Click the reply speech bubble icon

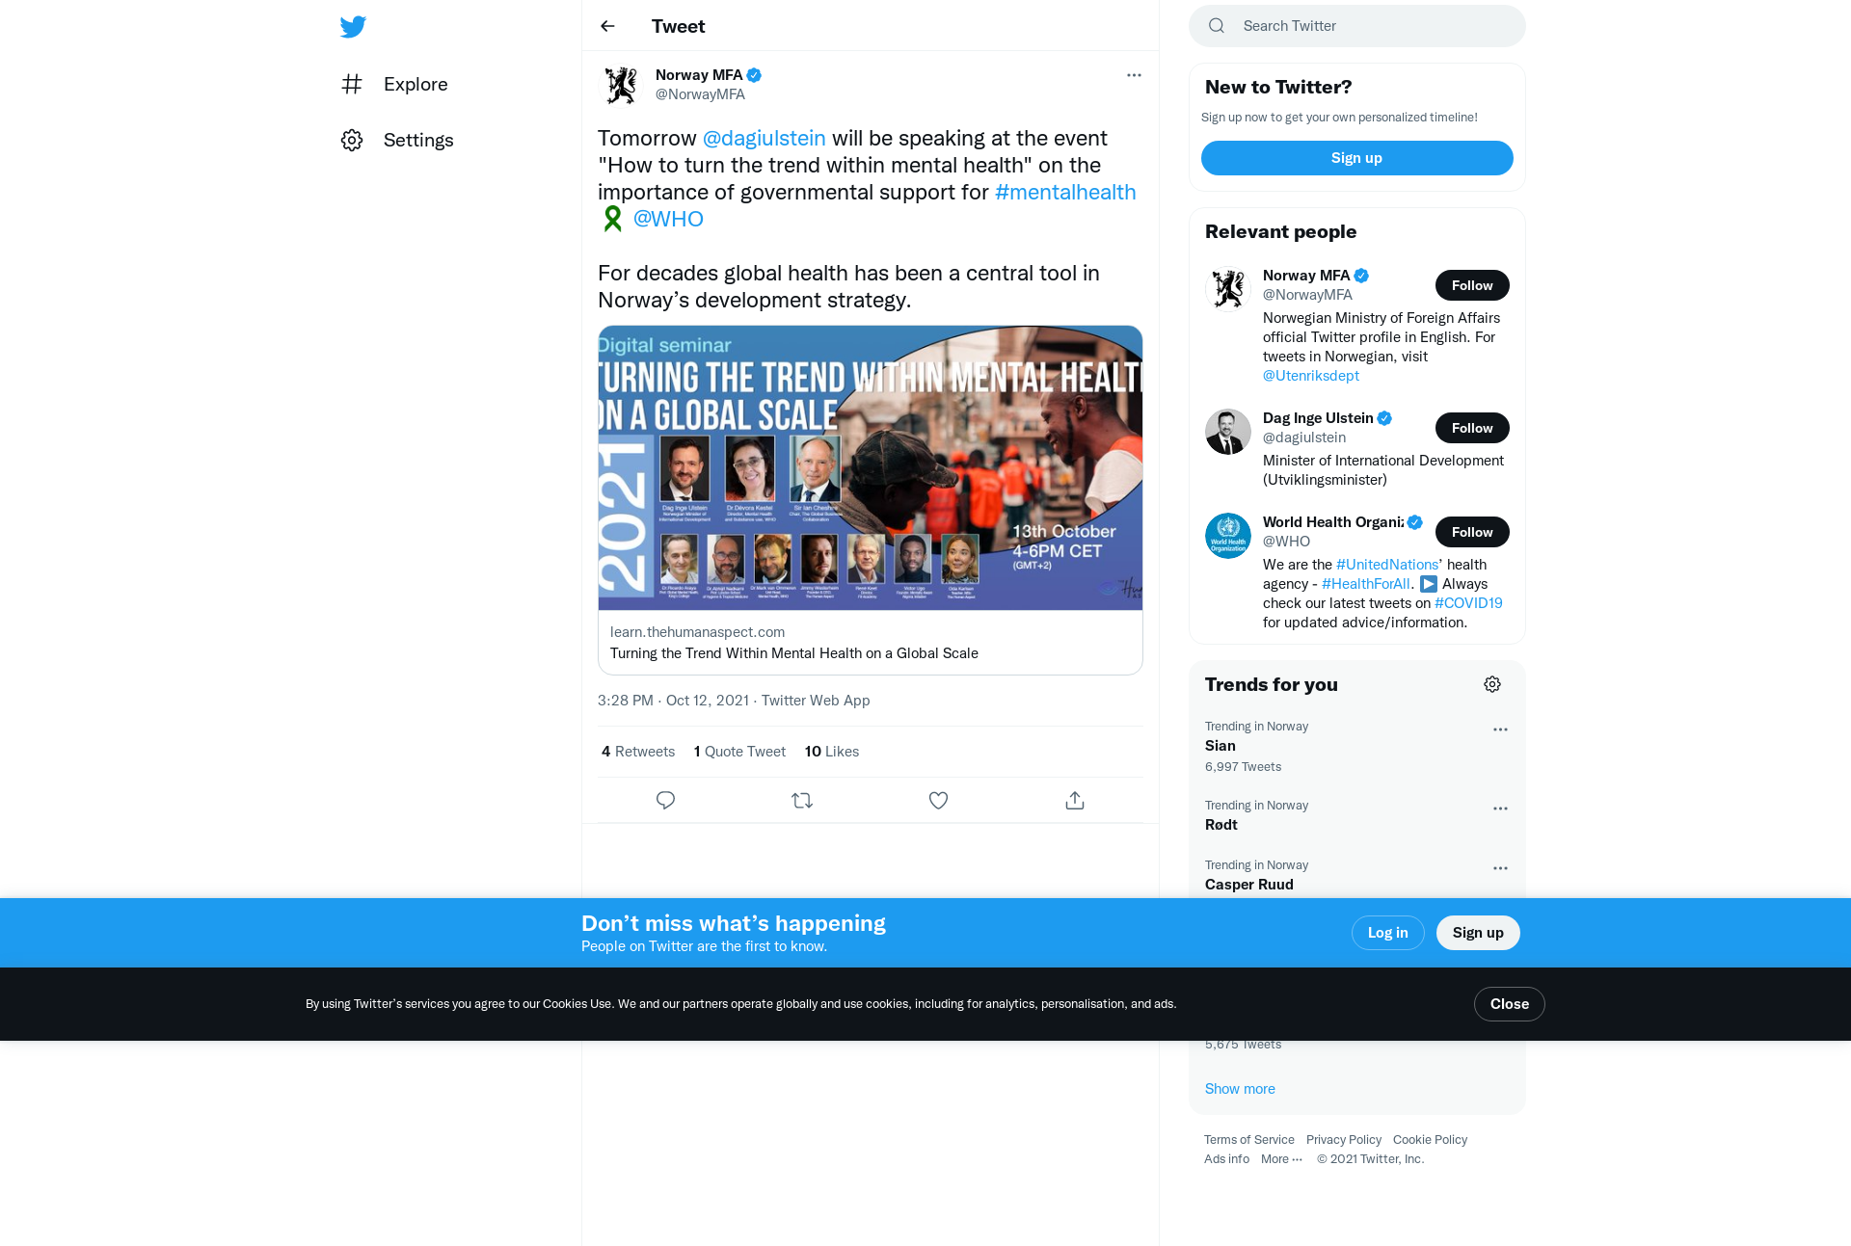[x=665, y=800]
